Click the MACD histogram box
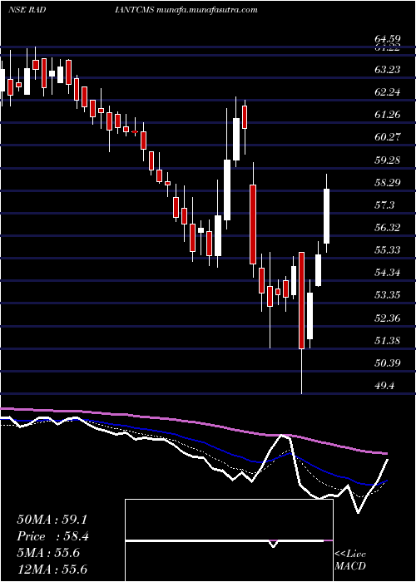Image resolution: width=416 pixels, height=582 pixels. tap(229, 540)
